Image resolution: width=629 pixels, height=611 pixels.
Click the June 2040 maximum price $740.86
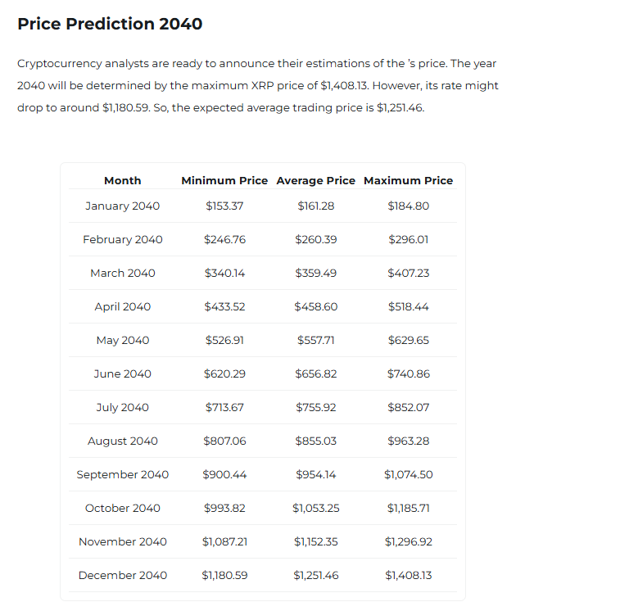click(408, 373)
